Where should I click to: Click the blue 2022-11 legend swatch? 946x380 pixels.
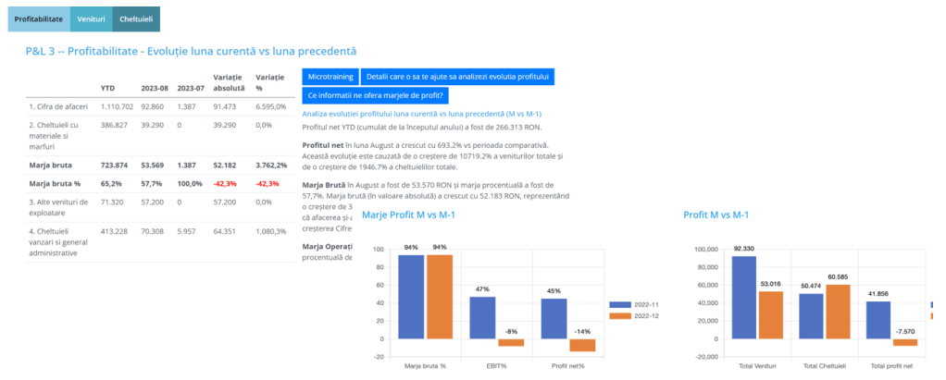tap(617, 304)
